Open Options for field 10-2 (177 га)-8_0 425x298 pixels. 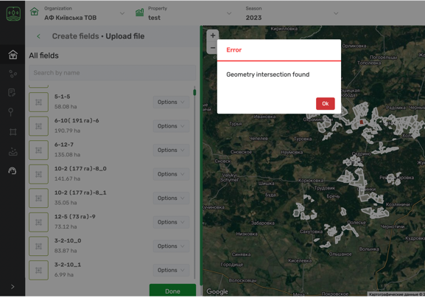171,174
